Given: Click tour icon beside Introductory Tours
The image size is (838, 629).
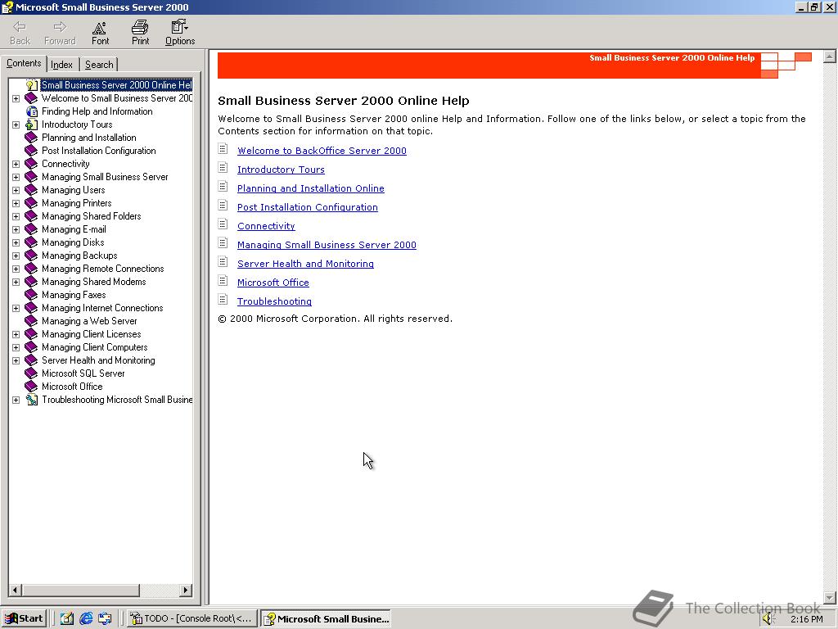Looking at the screenshot, I should [x=32, y=124].
